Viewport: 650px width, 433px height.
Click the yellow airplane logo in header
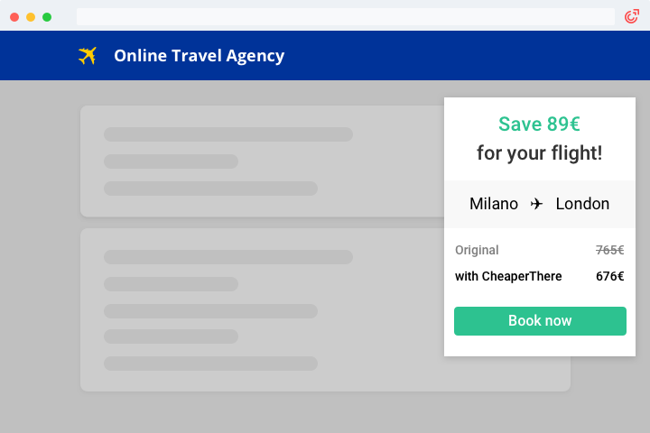tap(88, 56)
